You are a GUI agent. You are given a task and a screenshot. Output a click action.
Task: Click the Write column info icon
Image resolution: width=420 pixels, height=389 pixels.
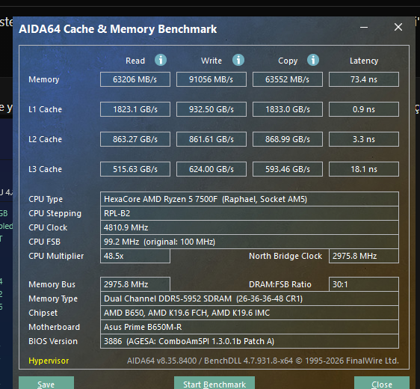pos(238,60)
